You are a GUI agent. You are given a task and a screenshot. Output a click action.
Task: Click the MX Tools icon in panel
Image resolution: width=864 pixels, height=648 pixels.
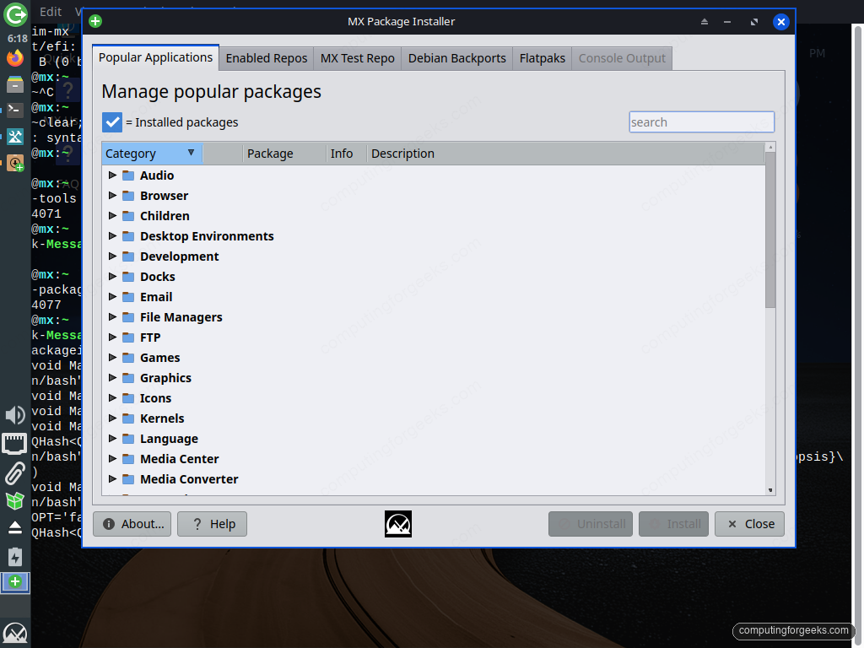15,136
